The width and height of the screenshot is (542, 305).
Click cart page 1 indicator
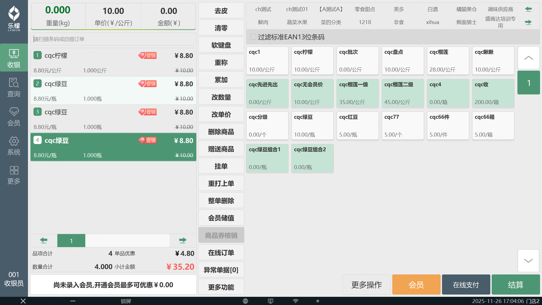[x=71, y=241]
